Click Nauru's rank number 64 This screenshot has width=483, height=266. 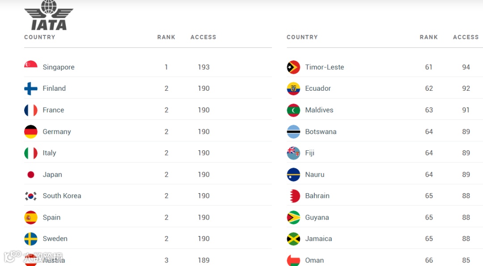[x=429, y=174]
